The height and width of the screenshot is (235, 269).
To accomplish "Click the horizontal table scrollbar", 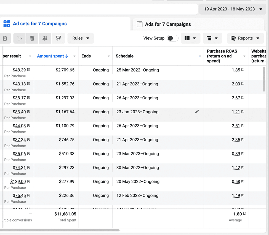I will click(60, 230).
